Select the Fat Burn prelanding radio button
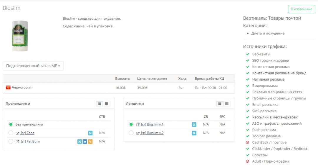 pos(11,141)
